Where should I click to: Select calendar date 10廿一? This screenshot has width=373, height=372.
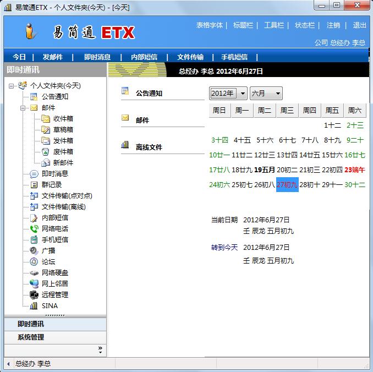[x=220, y=155]
